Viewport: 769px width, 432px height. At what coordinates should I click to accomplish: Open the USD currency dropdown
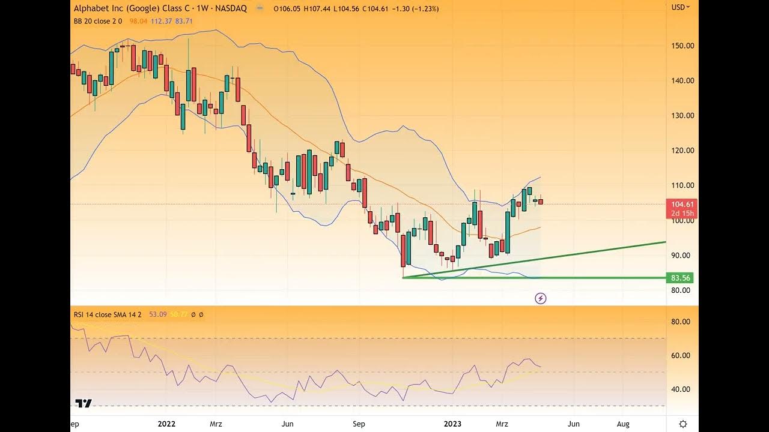[x=681, y=7]
